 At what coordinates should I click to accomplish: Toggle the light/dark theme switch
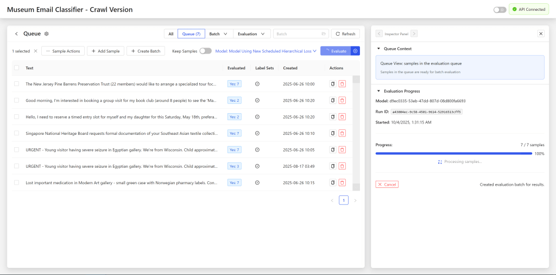(500, 9)
